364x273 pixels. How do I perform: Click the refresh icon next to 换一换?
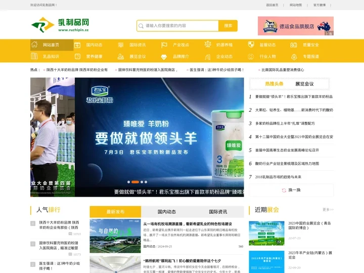click(284, 191)
